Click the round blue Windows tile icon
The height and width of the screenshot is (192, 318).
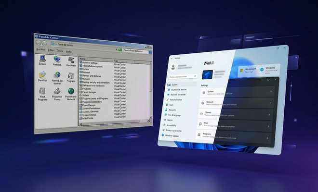[262, 70]
